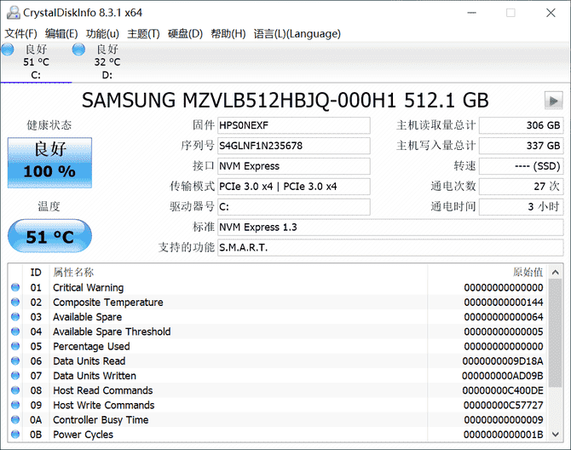This screenshot has height=450, width=571.
Task: Click status dot for Composite Temperature row
Action: 15,302
